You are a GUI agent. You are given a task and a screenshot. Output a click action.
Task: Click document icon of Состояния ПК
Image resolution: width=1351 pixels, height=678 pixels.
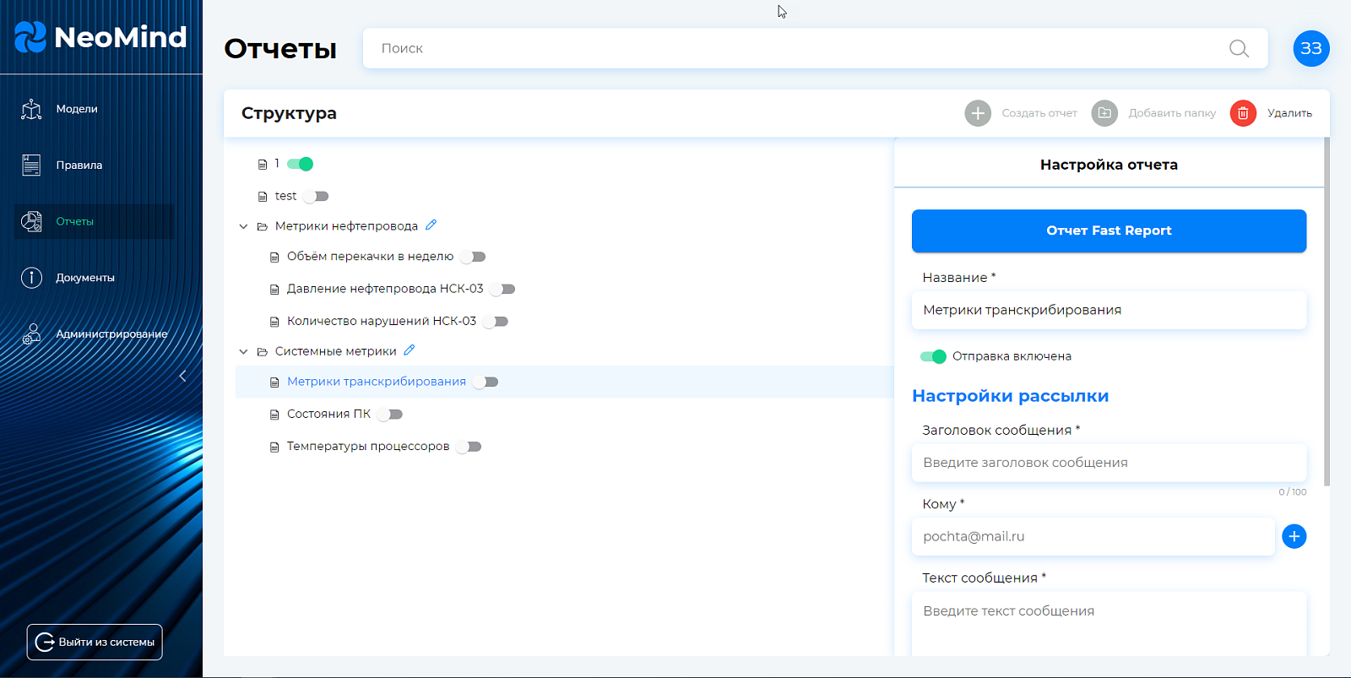point(274,415)
